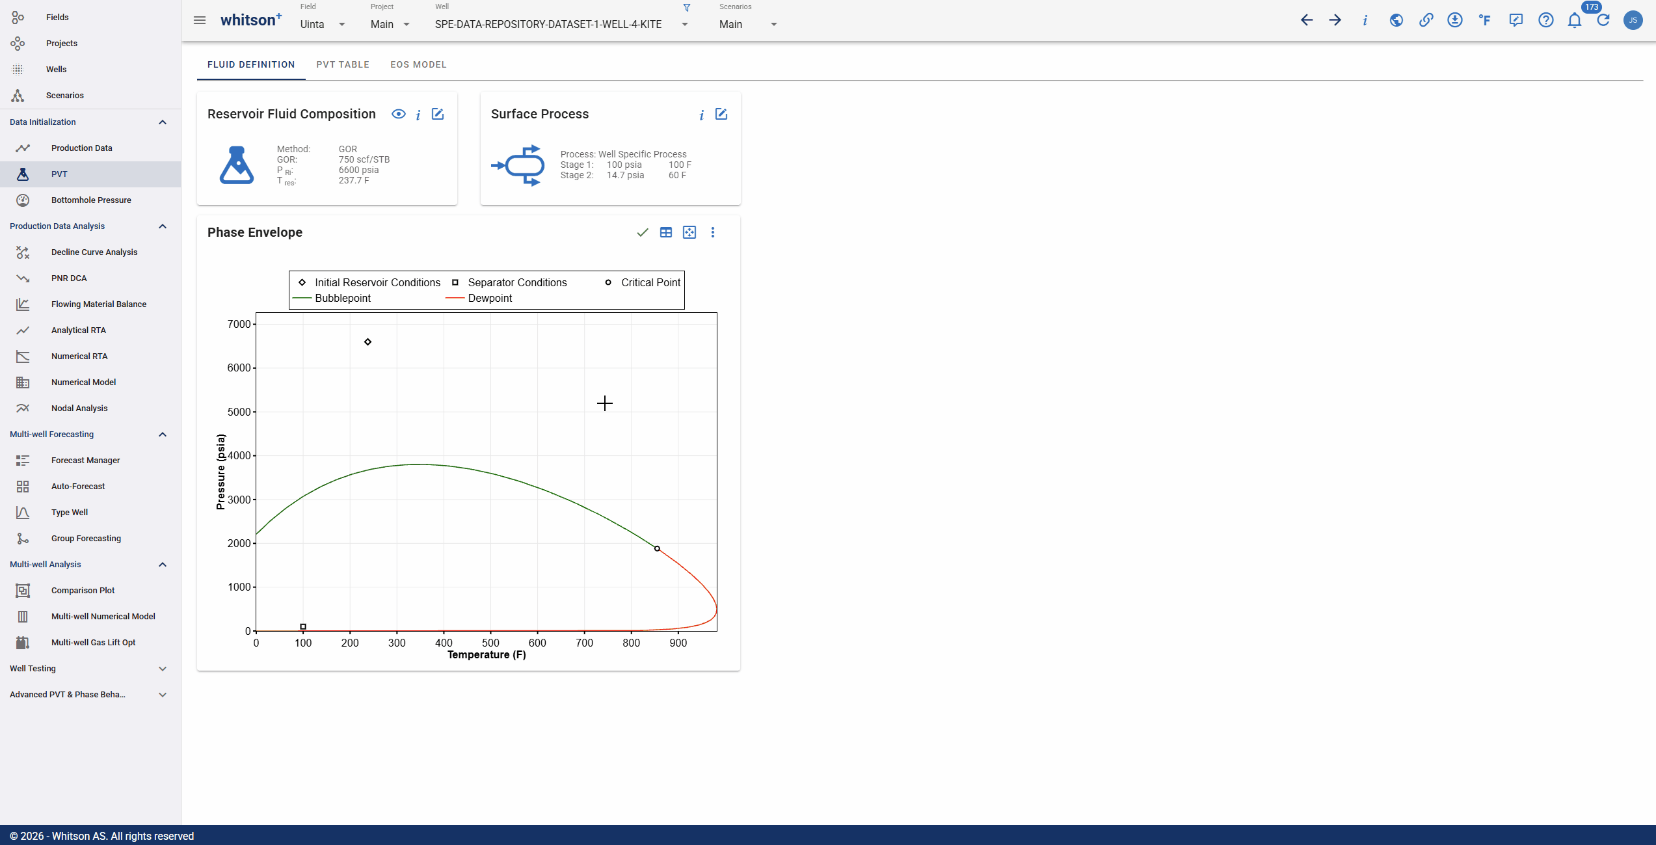Screen dimensions: 1656x845
Task: Open Forecast Manager module
Action: point(90,461)
